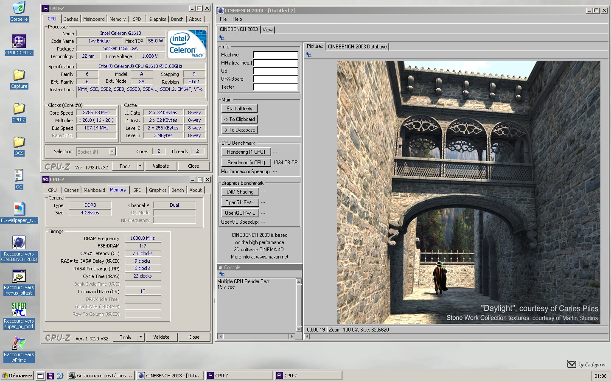This screenshot has width=611, height=382.
Task: Select the hexus_pifast shortcut icon
Action: pos(19,276)
